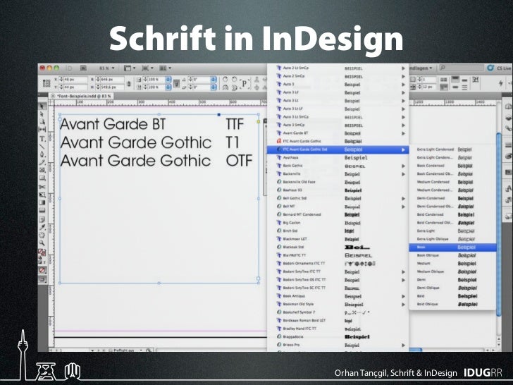
Task: Choose Baskerville Old Face font
Action: [x=338, y=182]
